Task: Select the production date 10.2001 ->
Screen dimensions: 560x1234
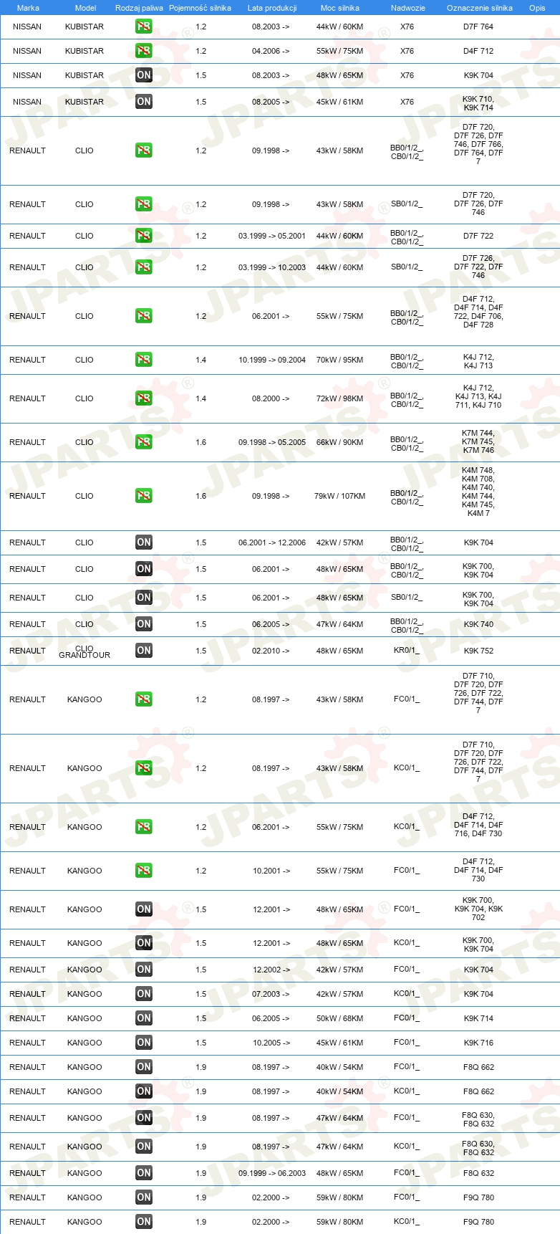Action: coord(271,871)
